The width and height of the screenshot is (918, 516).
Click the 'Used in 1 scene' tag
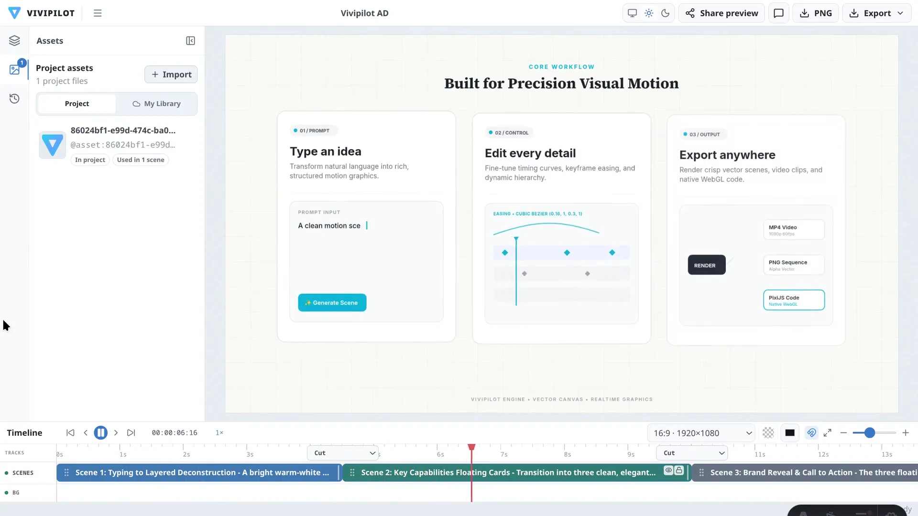(141, 160)
